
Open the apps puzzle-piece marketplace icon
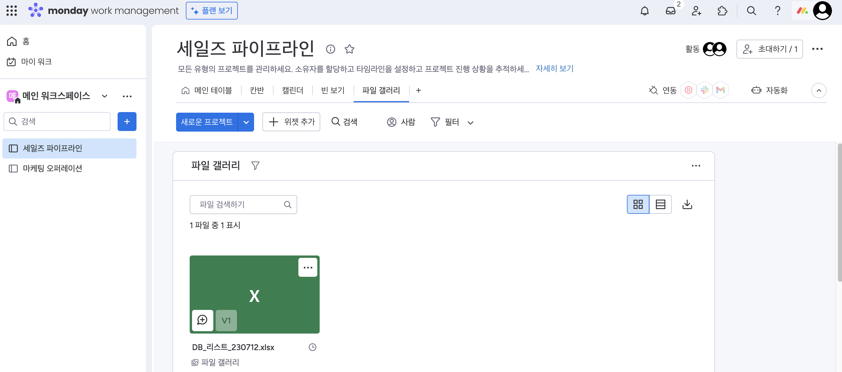pyautogui.click(x=722, y=11)
